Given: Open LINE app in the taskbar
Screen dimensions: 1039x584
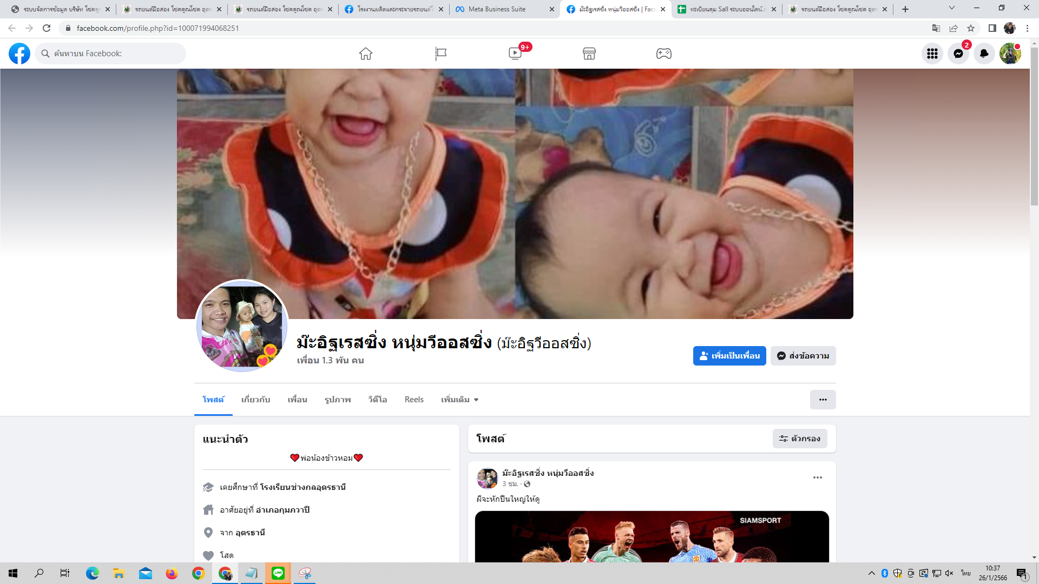Looking at the screenshot, I should point(278,573).
